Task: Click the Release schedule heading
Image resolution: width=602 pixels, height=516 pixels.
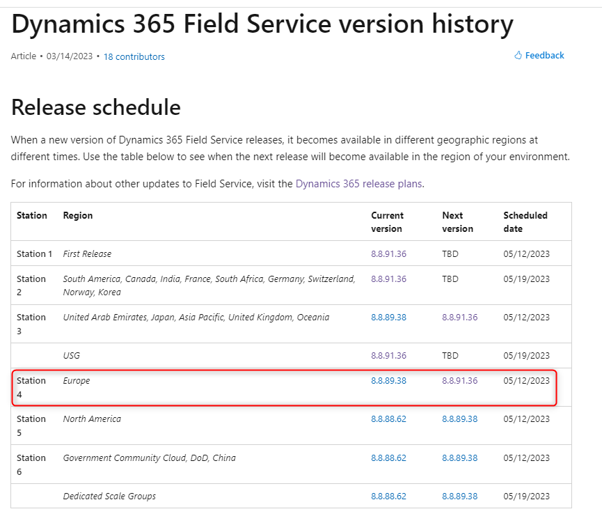Action: click(x=96, y=107)
